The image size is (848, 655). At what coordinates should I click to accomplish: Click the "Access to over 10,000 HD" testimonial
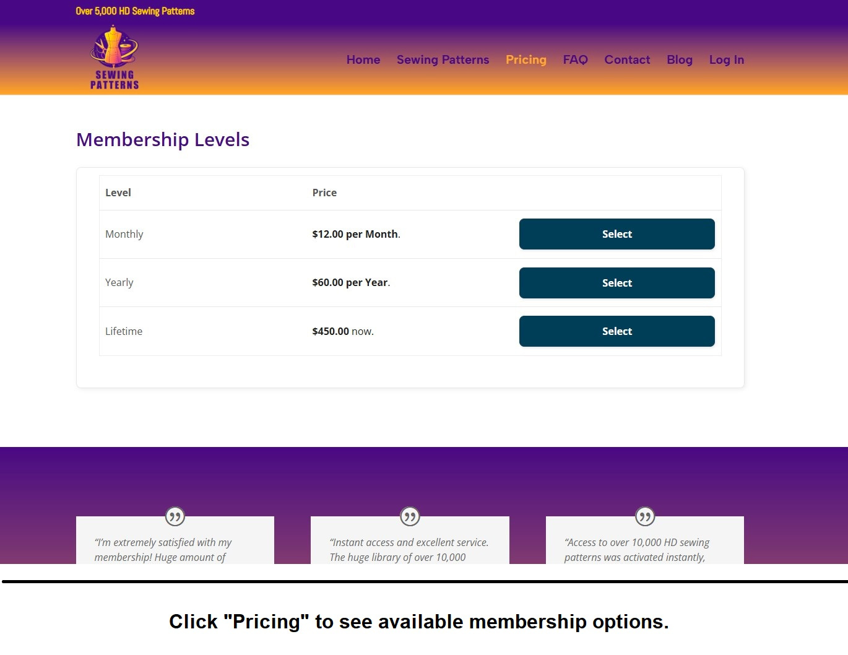click(637, 550)
